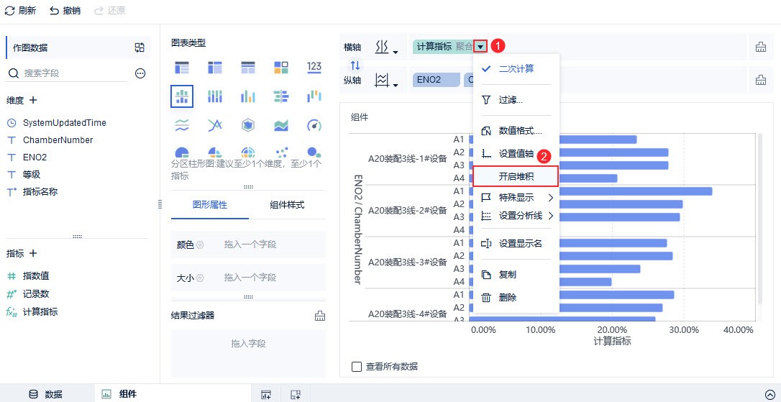
Task: Click the add indicator plus icon
Action: [33, 253]
